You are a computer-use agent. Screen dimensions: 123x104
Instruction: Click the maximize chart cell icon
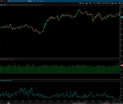122,5
